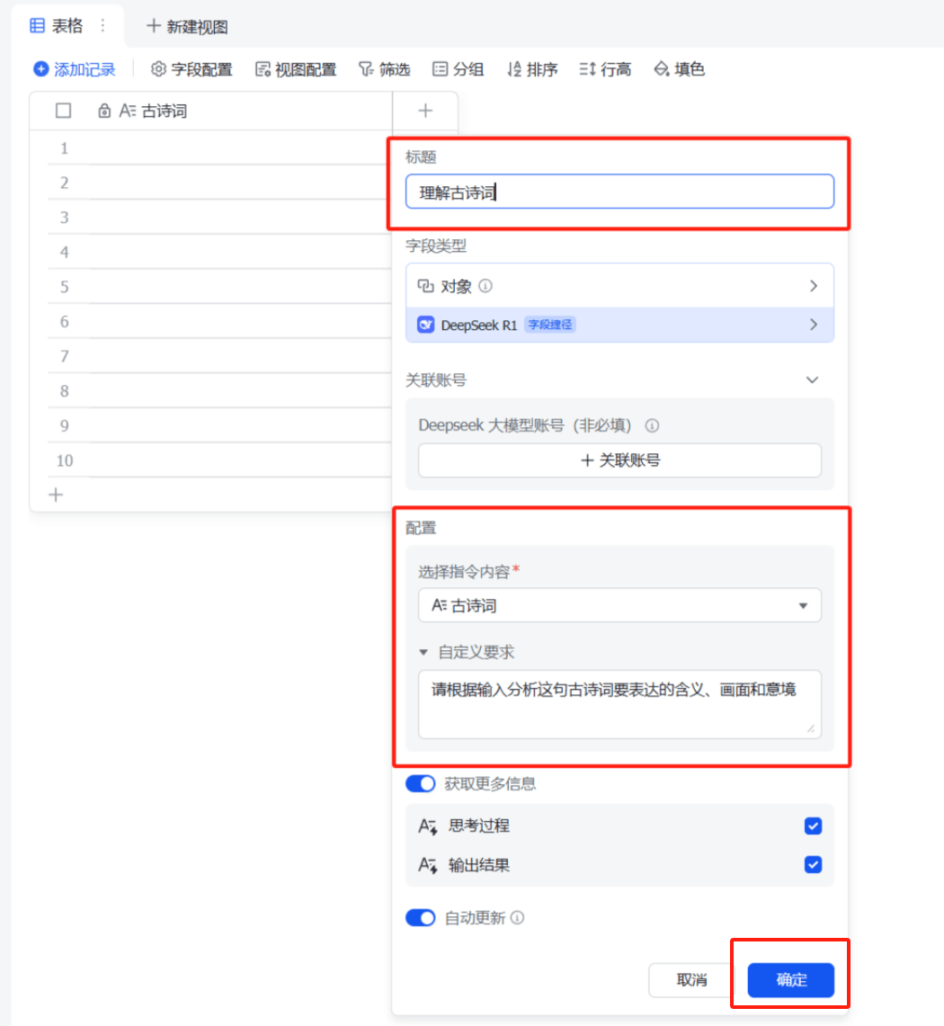
Task: Open 字段配置 settings
Action: click(x=191, y=69)
